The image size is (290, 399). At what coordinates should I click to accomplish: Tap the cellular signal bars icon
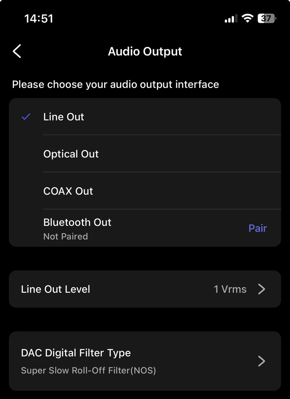pyautogui.click(x=231, y=19)
